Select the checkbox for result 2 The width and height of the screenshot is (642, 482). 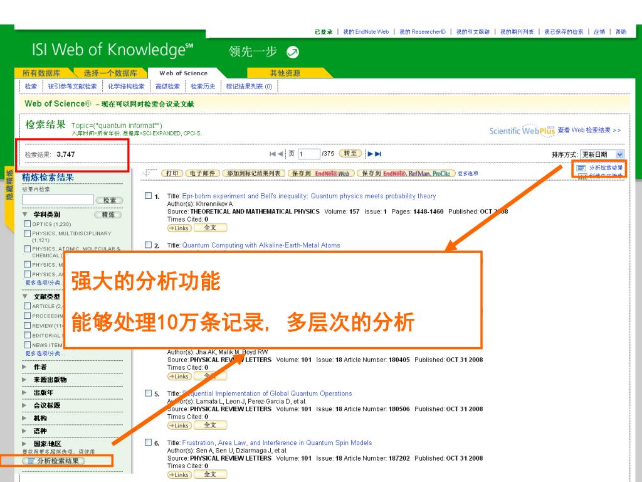point(148,245)
